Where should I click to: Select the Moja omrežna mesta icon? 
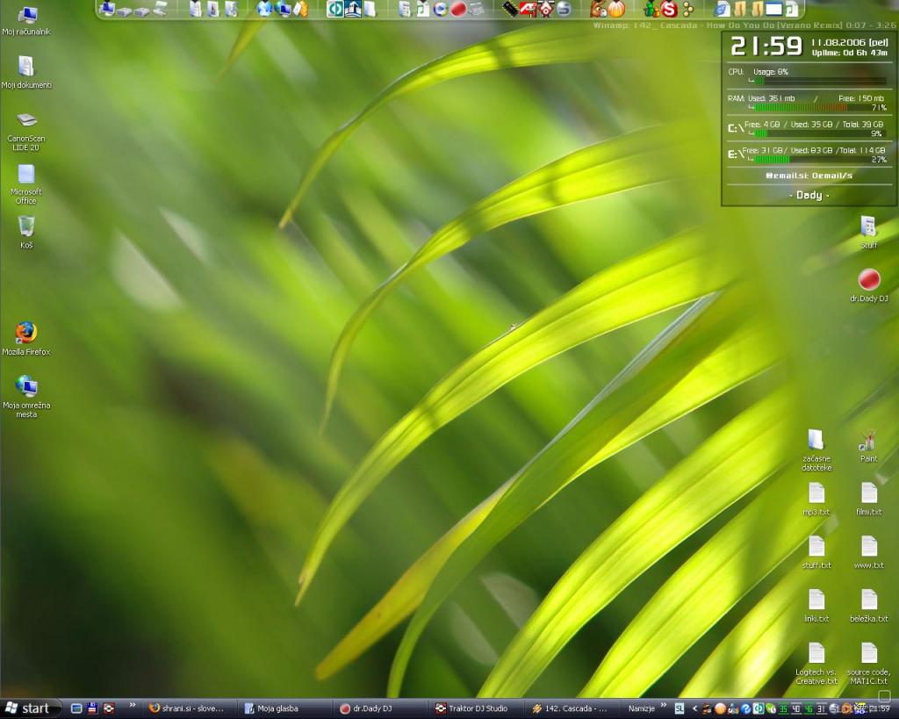26,396
